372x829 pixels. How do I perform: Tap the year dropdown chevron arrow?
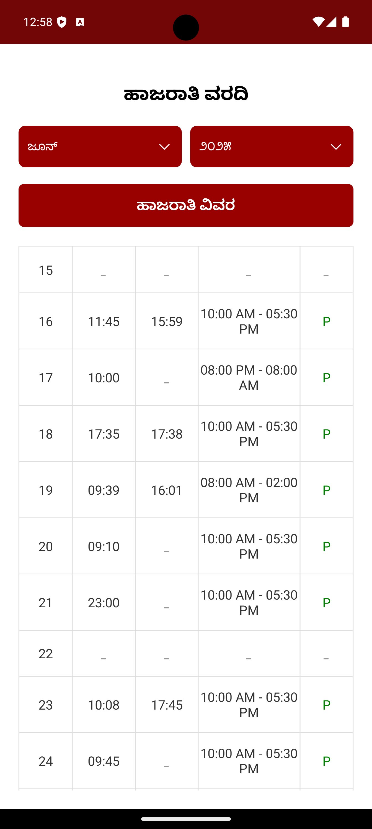336,147
